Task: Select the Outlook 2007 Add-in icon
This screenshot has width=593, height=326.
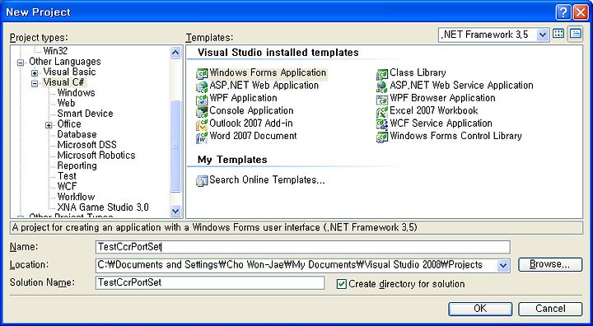Action: (x=202, y=124)
